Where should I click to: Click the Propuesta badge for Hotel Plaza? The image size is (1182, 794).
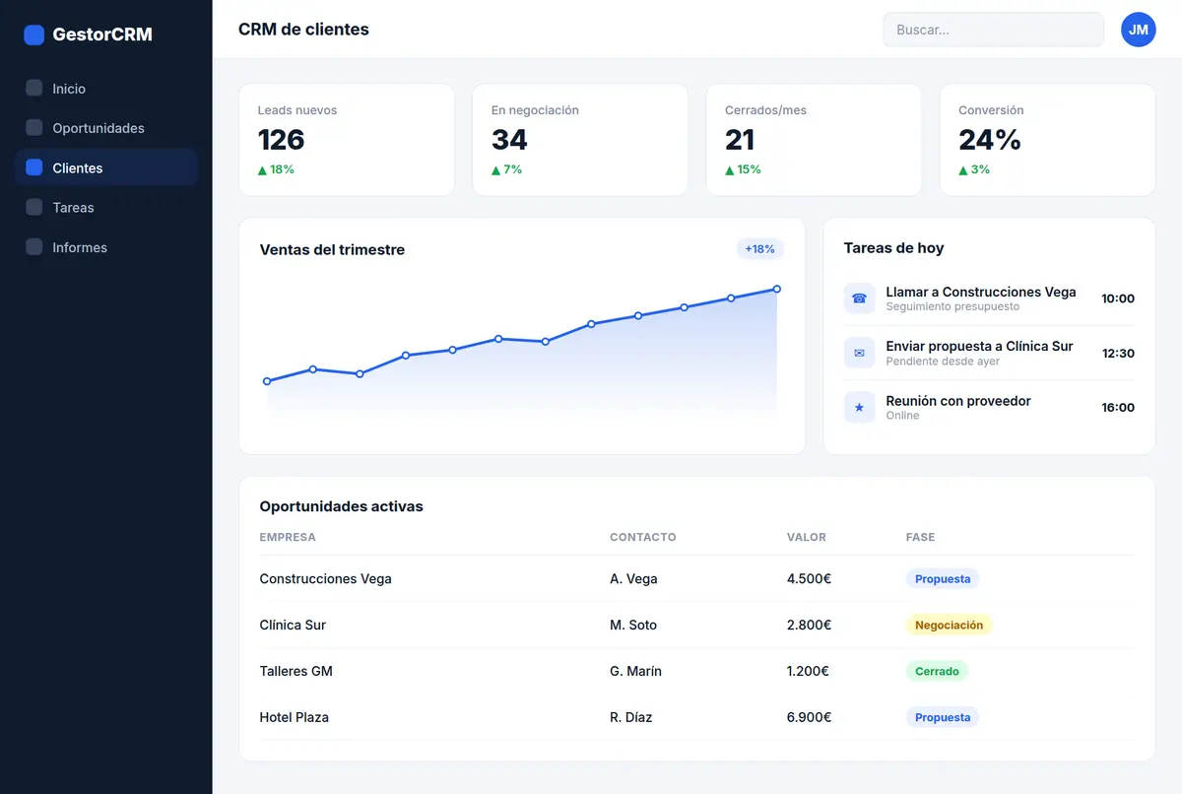943,717
